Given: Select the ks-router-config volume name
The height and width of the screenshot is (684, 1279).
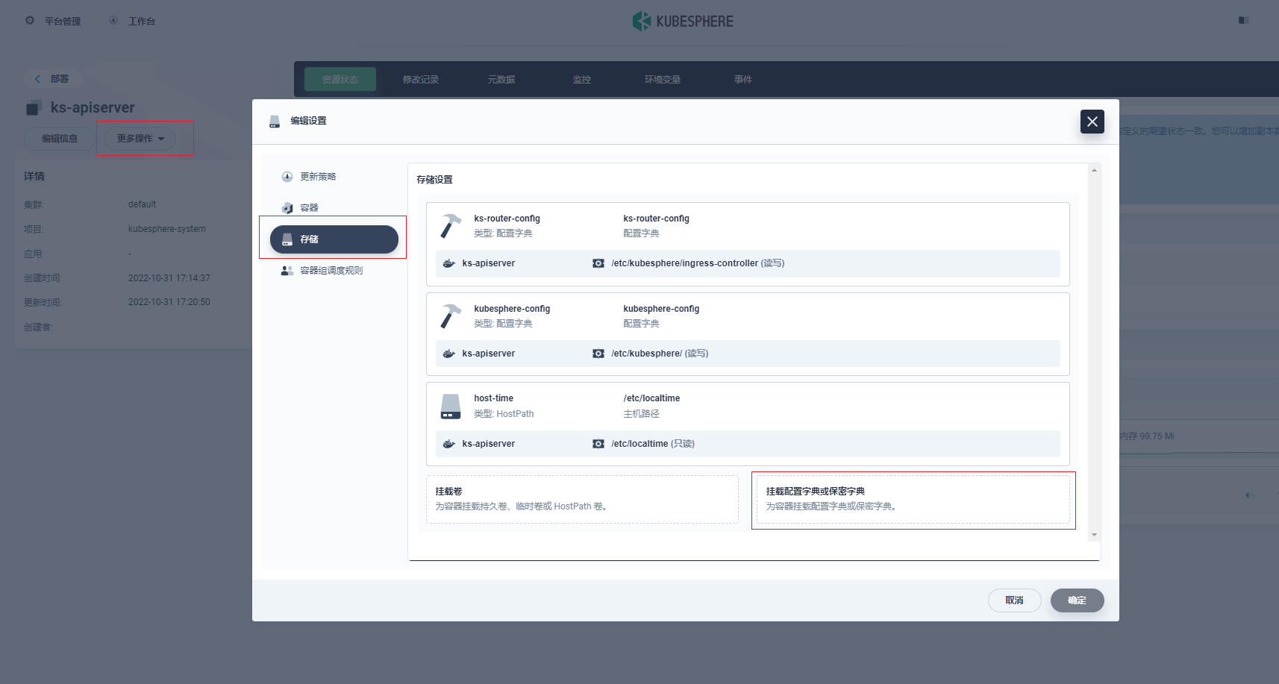Looking at the screenshot, I should 507,219.
